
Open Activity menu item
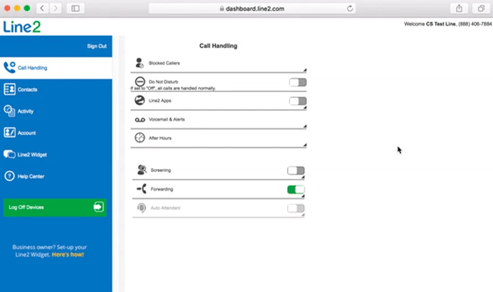tap(56, 111)
